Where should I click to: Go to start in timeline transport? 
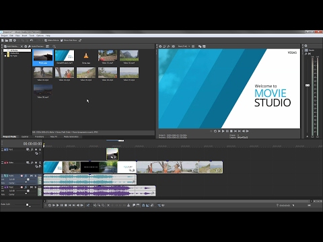click(x=70, y=205)
